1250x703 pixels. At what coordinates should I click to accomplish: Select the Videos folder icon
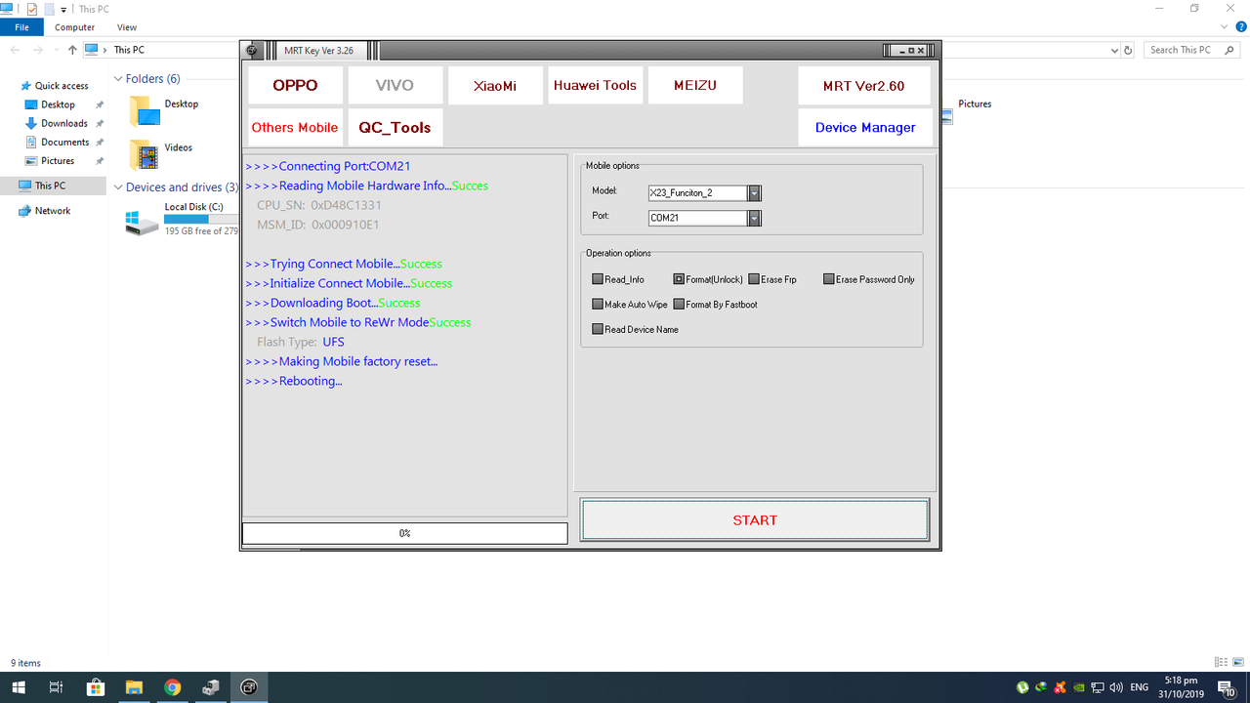pos(145,154)
